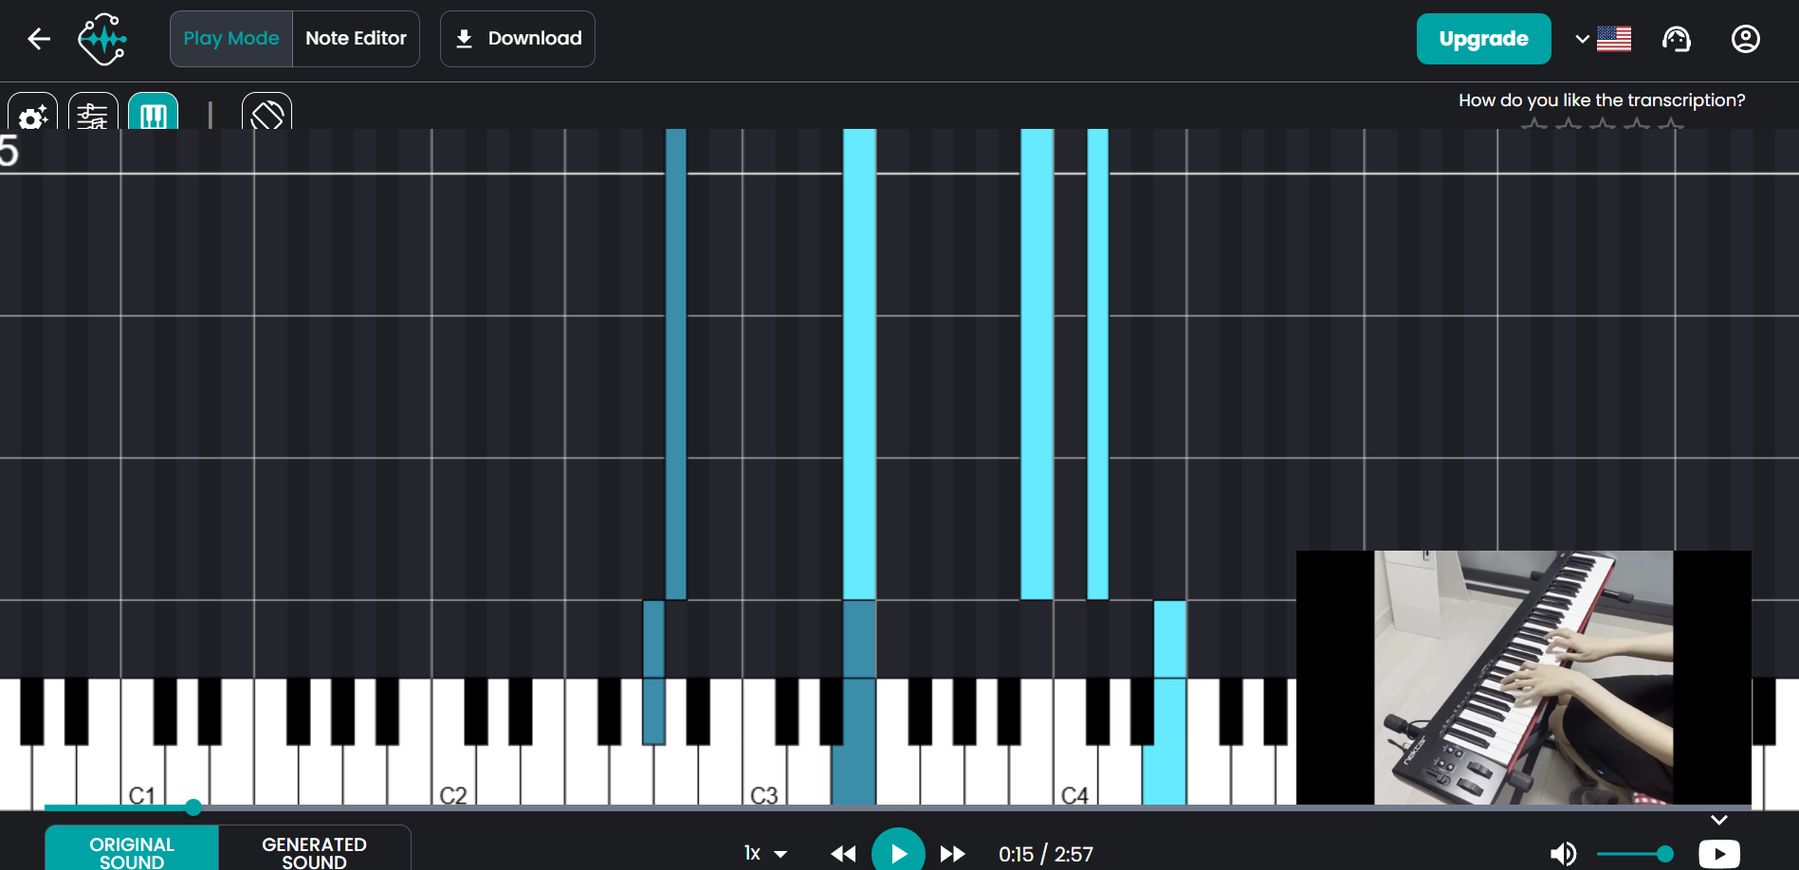Click the round play button
Screen dimensions: 1799x870
click(898, 853)
